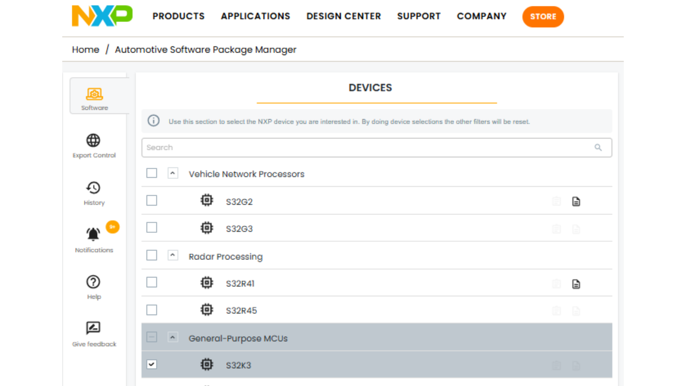Viewport: 686px width, 386px height.
Task: Open the Export Control globe icon
Action: click(x=93, y=140)
